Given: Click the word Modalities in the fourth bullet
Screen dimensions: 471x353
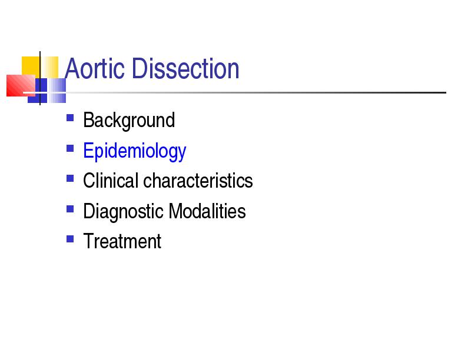Looking at the screenshot, I should (x=207, y=211).
